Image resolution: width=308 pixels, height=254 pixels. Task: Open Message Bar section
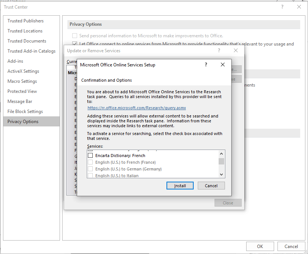click(x=31, y=101)
